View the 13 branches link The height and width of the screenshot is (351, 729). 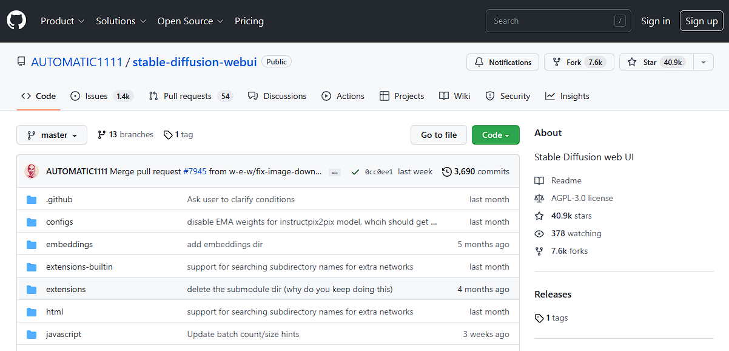pyautogui.click(x=126, y=135)
